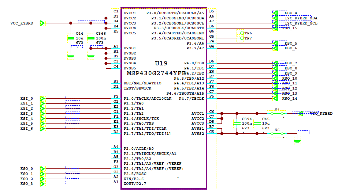Select pin name P2.5/ROSC
Viewport: 342px width, 194px height.
point(135,174)
